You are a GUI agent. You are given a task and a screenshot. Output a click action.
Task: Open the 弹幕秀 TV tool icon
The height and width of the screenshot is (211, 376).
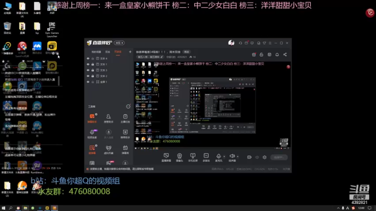[125, 150]
